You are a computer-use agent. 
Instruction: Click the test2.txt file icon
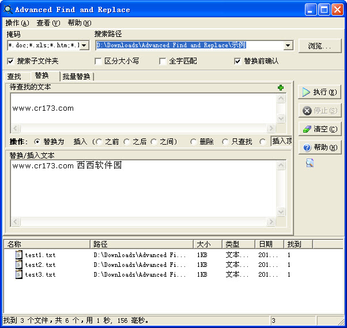point(19,265)
